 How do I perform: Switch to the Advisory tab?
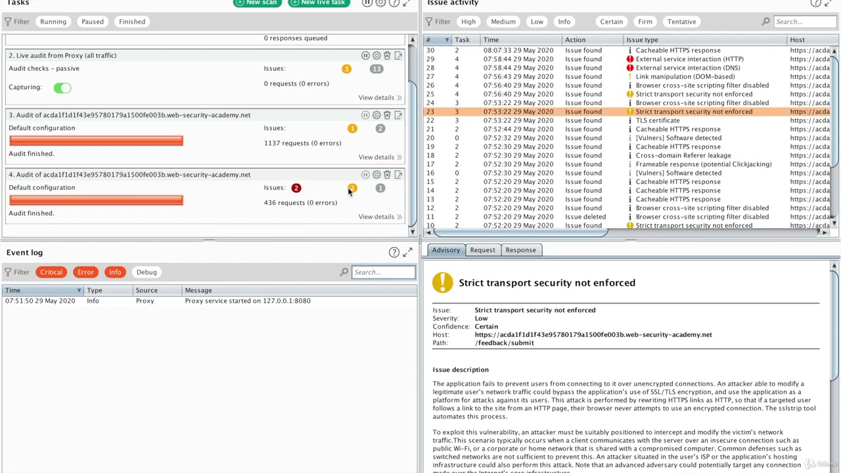(x=446, y=250)
